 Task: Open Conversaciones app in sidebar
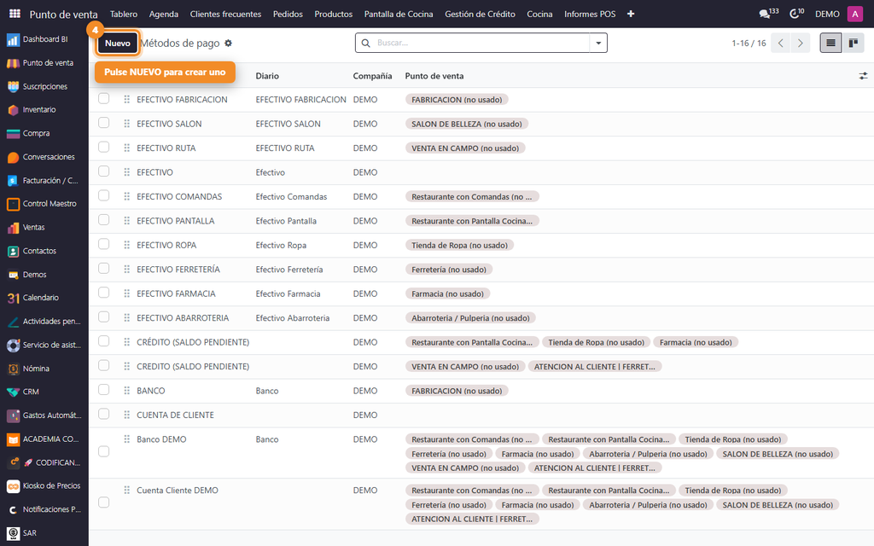coord(44,157)
